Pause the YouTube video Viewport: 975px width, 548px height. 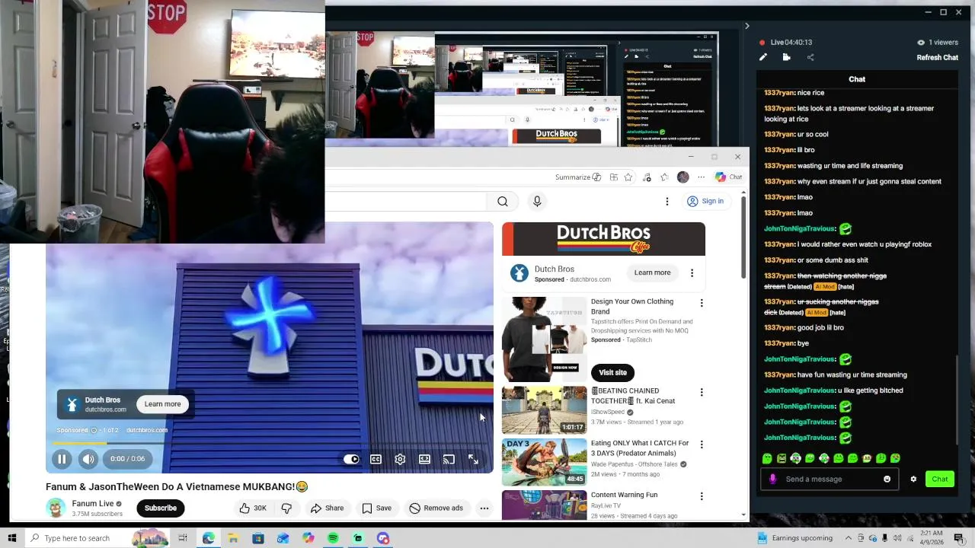tap(62, 459)
